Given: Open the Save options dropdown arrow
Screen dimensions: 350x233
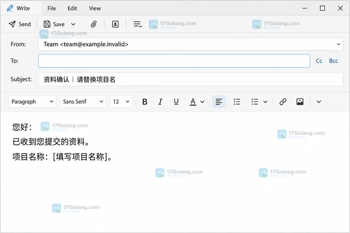Looking at the screenshot, I should (73, 24).
